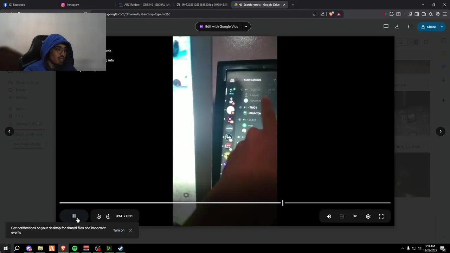The height and width of the screenshot is (253, 450).
Task: Open the Leo AI sparkle icon
Action: coord(431,14)
